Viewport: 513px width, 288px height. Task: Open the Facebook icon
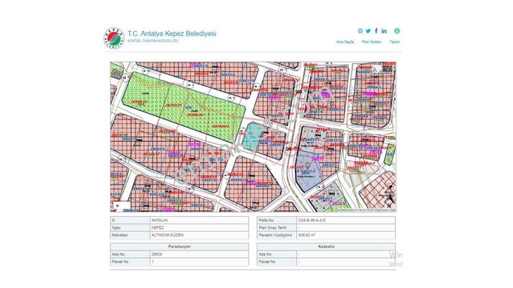[x=376, y=31]
